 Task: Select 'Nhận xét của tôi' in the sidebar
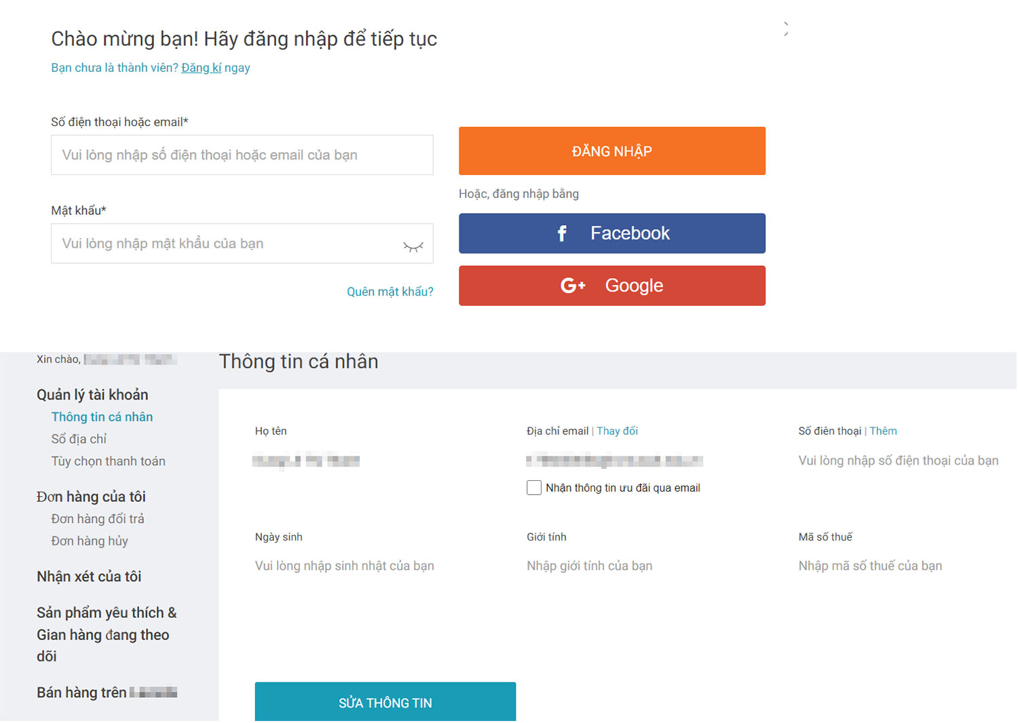click(88, 577)
